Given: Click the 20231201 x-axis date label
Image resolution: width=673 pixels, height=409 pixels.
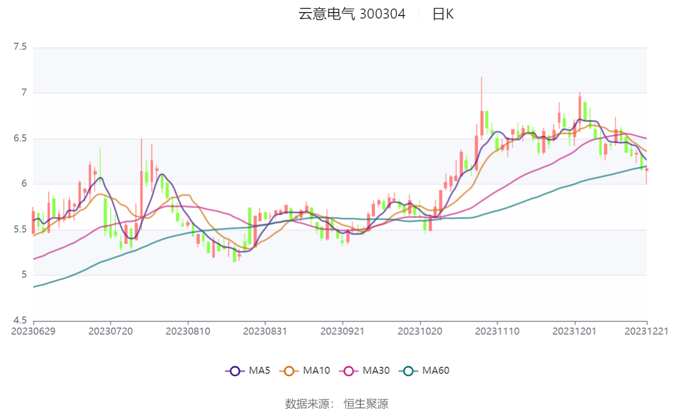Looking at the screenshot, I should click(x=574, y=332).
